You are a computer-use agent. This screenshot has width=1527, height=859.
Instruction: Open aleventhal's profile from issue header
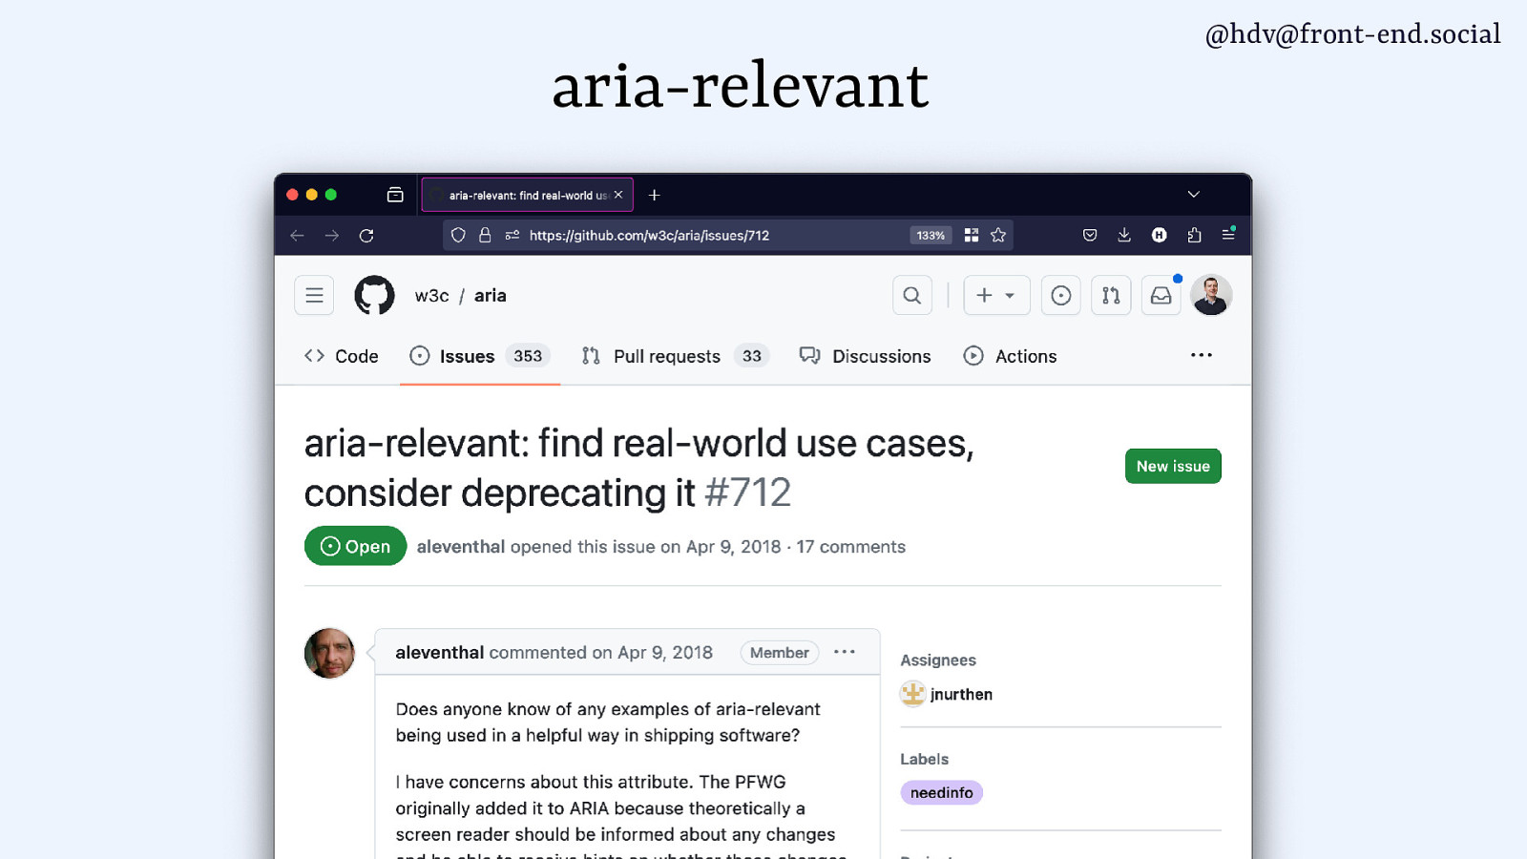461,547
